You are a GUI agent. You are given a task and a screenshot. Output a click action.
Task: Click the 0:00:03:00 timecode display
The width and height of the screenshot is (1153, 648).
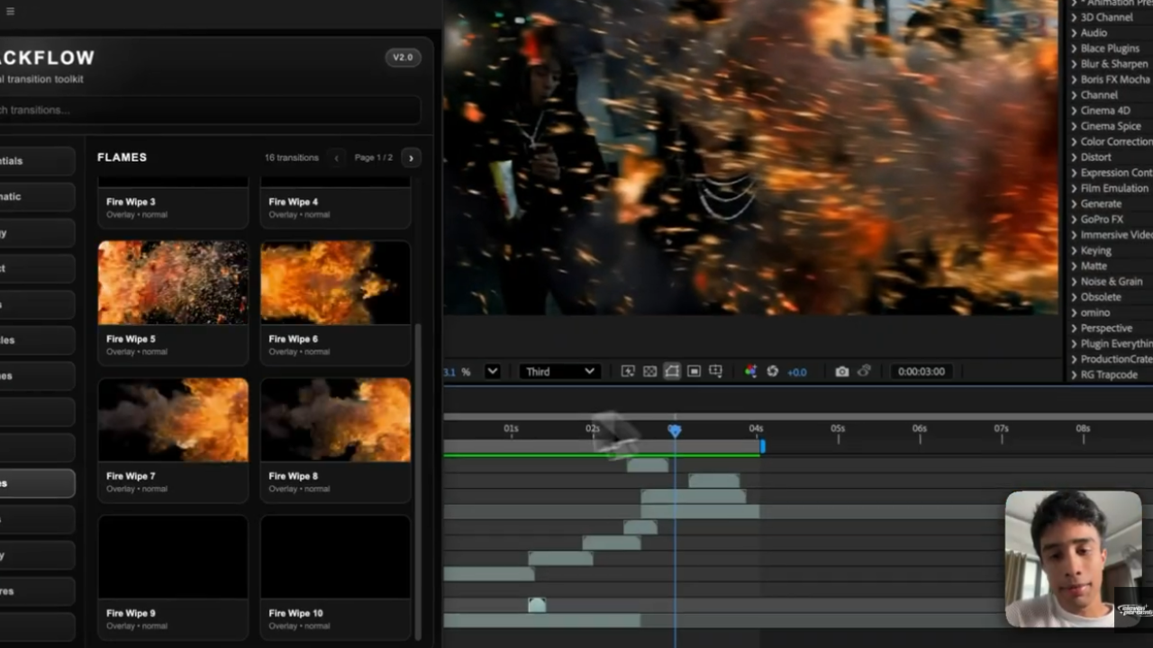[921, 371]
